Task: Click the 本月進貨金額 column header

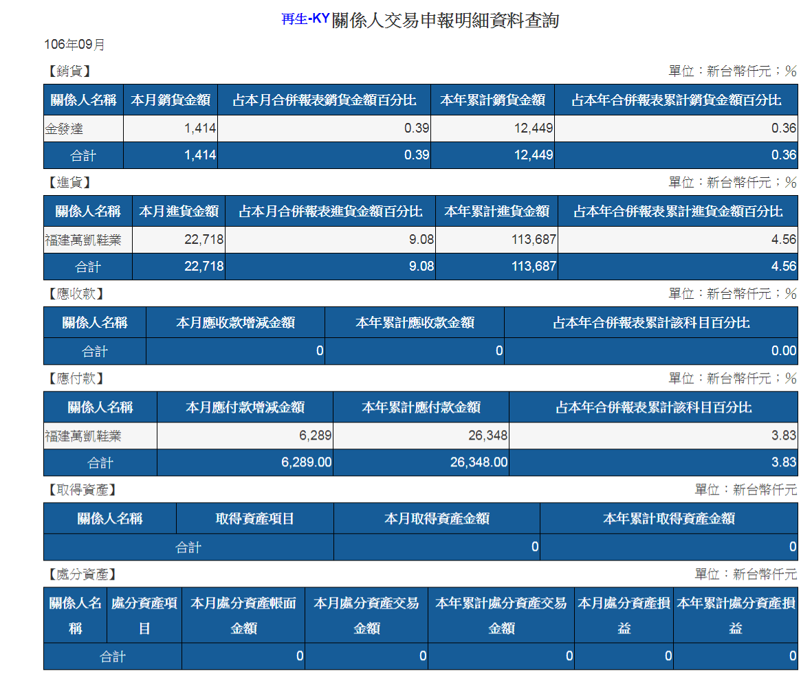Action: click(x=179, y=211)
